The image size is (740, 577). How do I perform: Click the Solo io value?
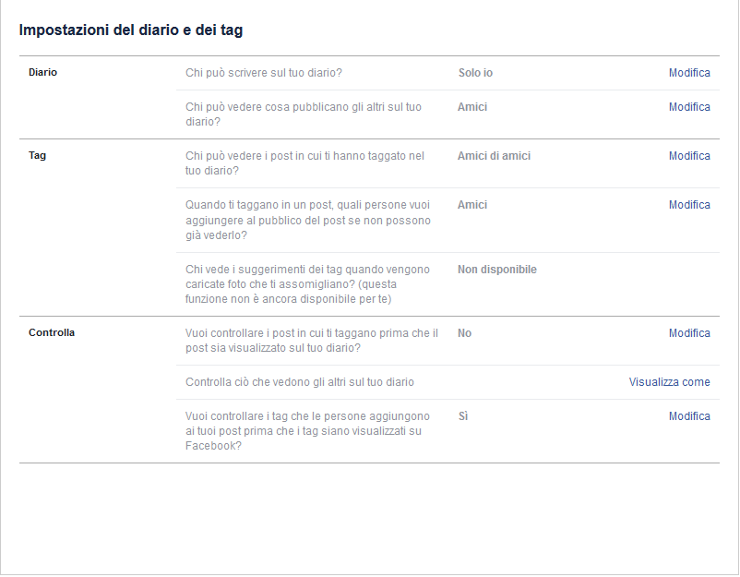(475, 73)
